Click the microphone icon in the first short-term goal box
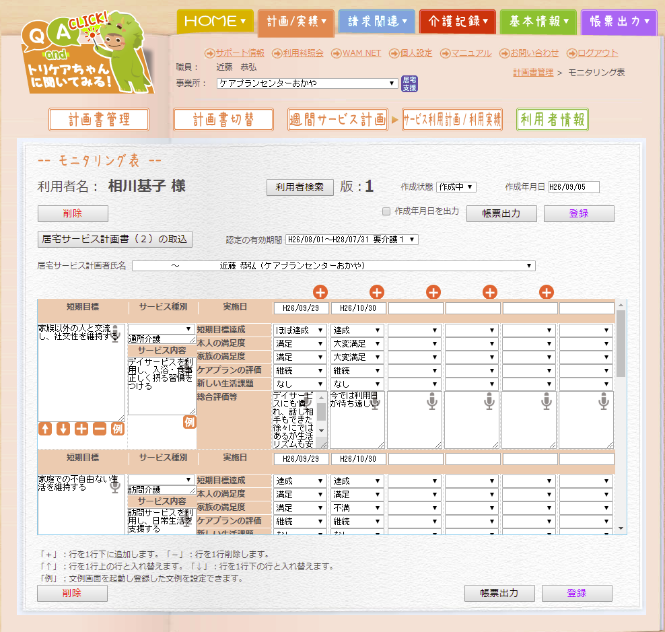Image resolution: width=665 pixels, height=632 pixels. 115,332
